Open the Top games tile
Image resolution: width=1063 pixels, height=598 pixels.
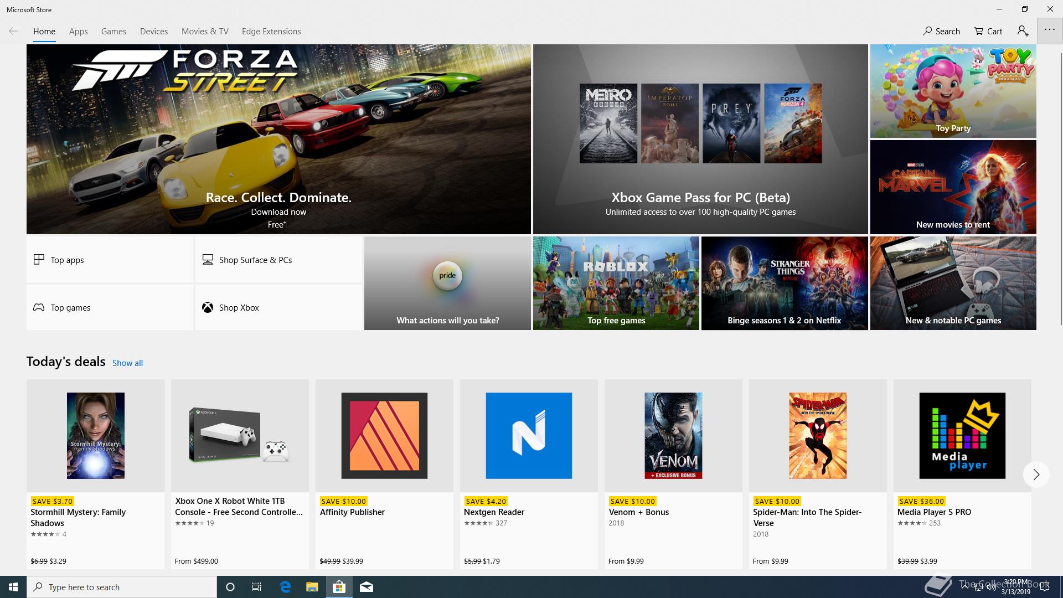coord(110,307)
